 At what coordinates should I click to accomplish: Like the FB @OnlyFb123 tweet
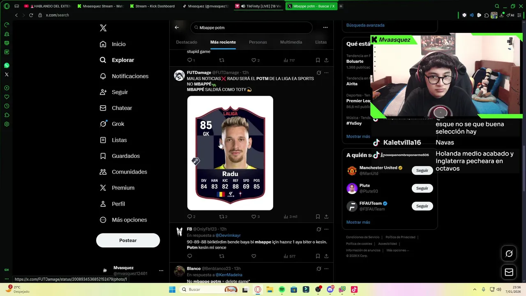point(254,256)
